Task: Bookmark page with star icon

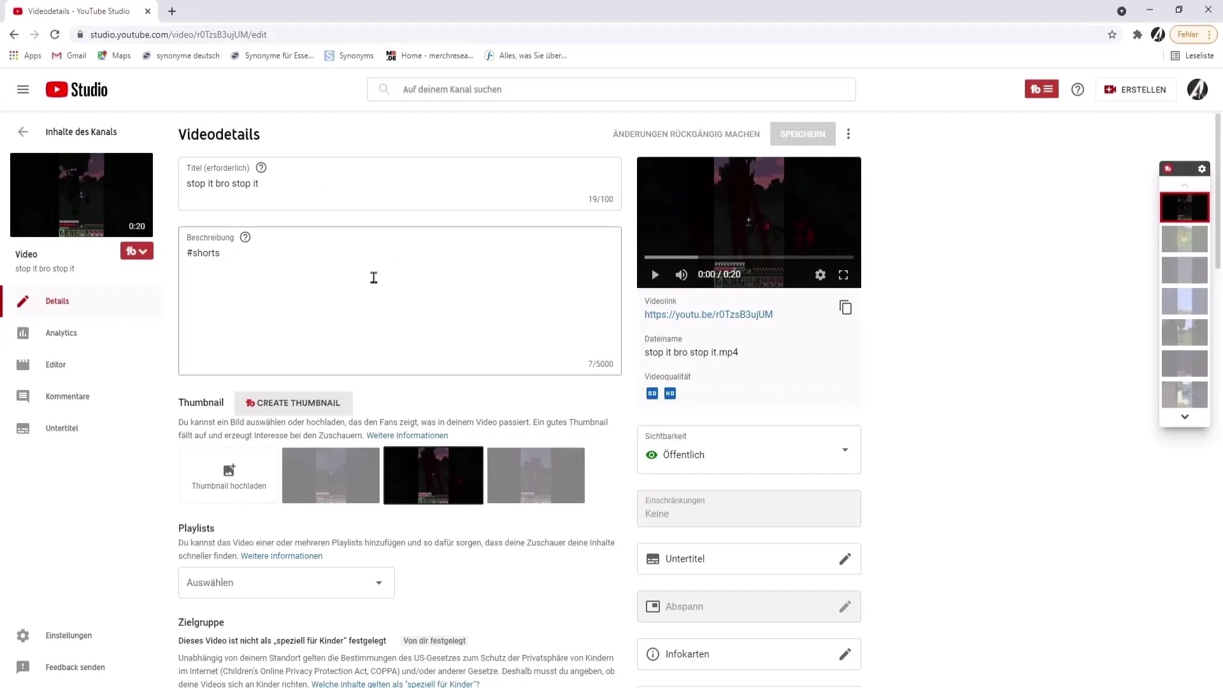Action: 1112,34
